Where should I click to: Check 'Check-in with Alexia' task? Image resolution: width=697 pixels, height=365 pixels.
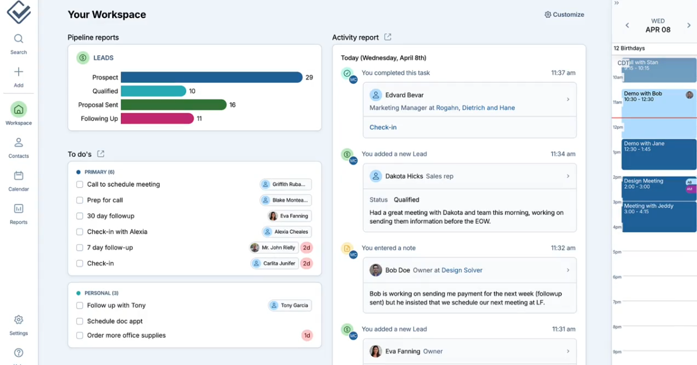point(80,232)
